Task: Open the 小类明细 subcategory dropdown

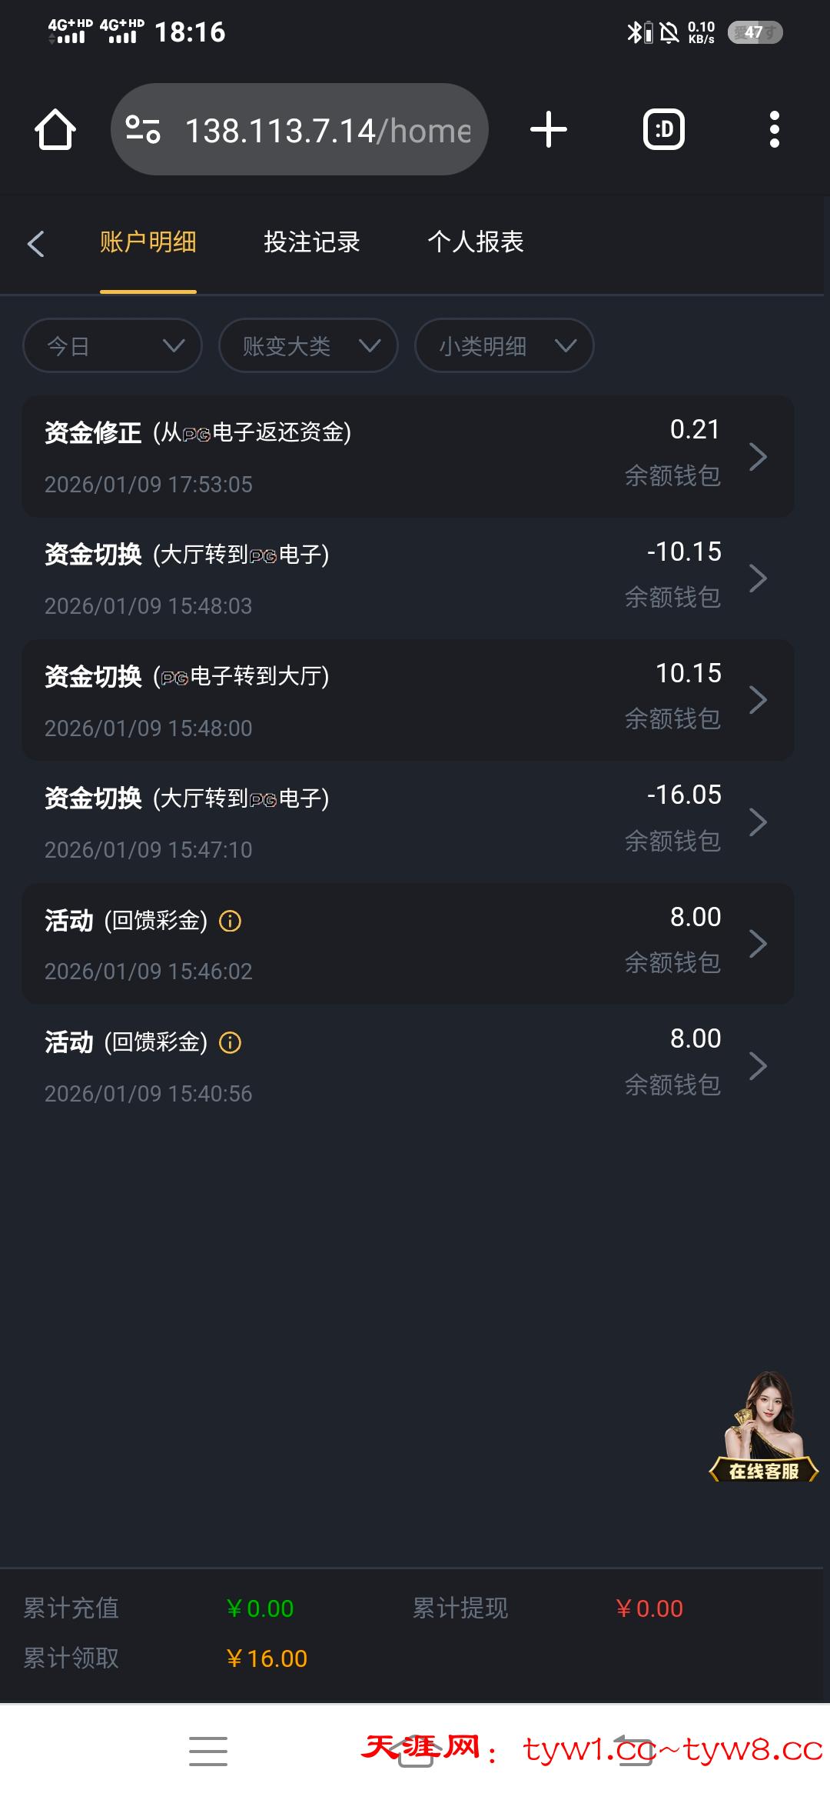Action: (504, 345)
